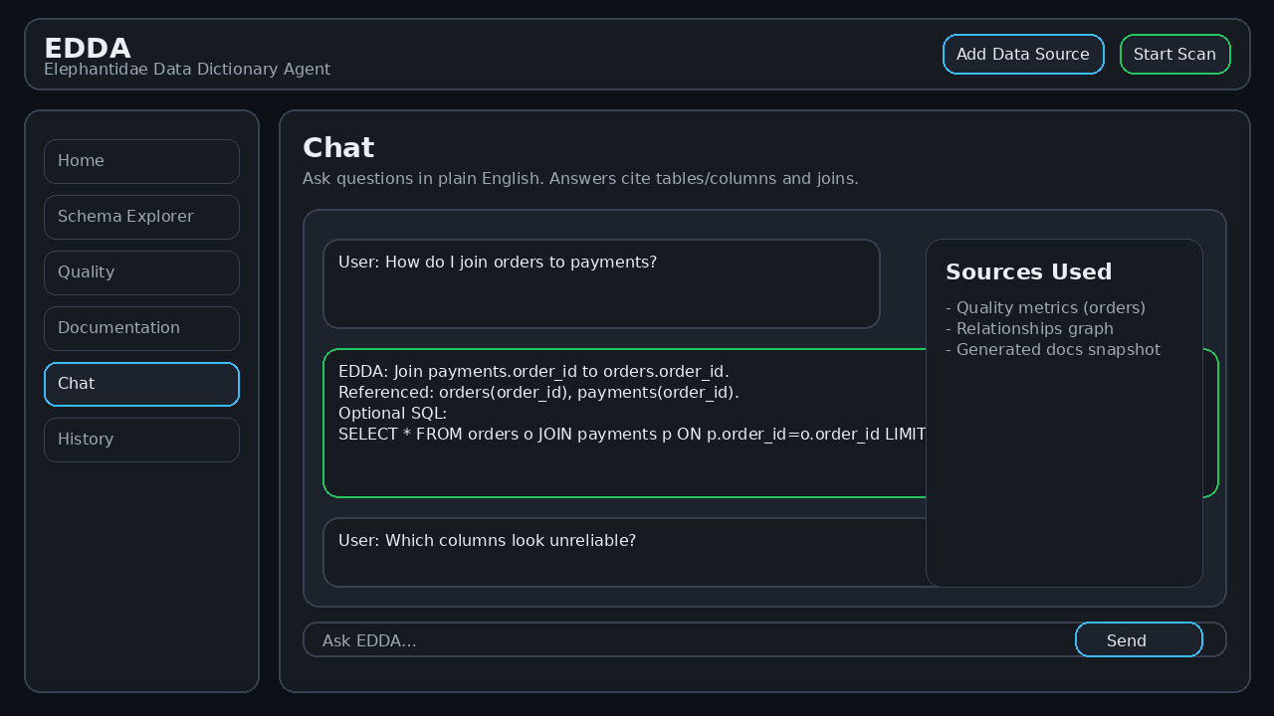Open the Documentation section
Image resolution: width=1274 pixels, height=716 pixels.
tap(141, 328)
